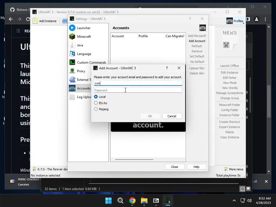Click the email field containing cvm
Screen dimensions: 276x207
point(138,83)
